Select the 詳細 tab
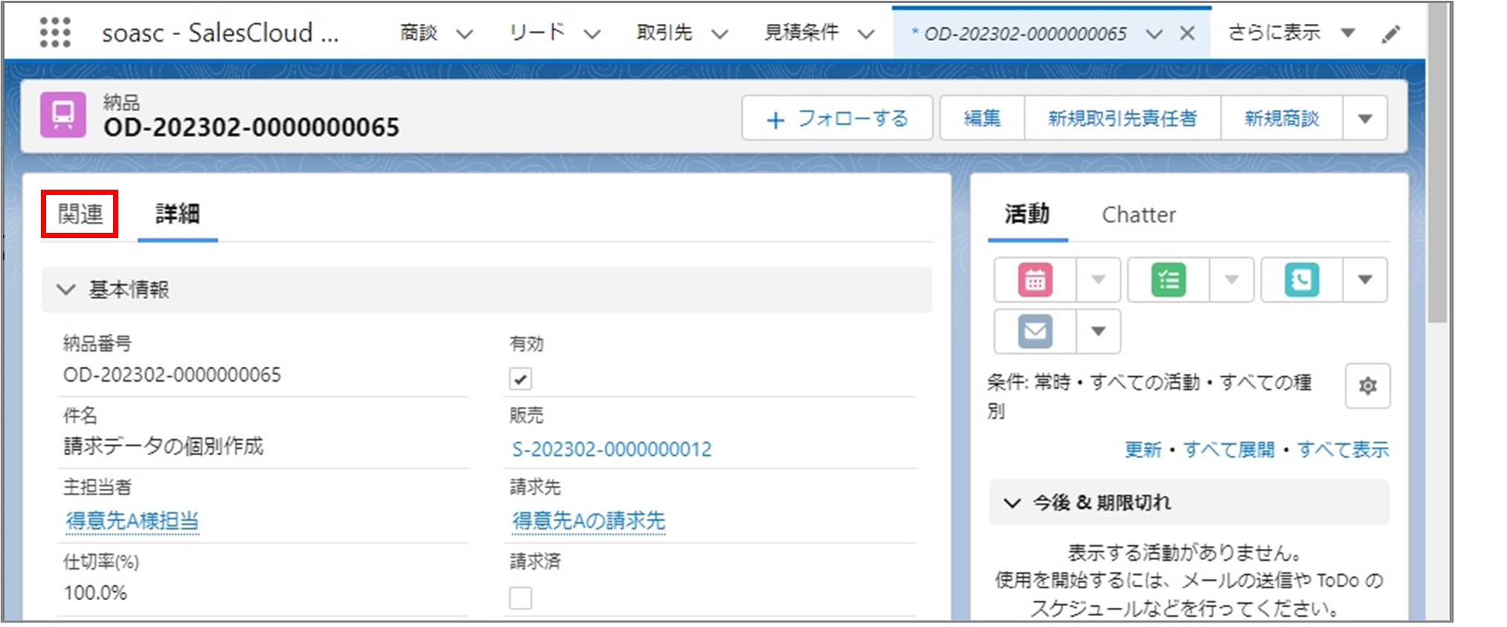Screen dimensions: 1507x627 tap(177, 214)
